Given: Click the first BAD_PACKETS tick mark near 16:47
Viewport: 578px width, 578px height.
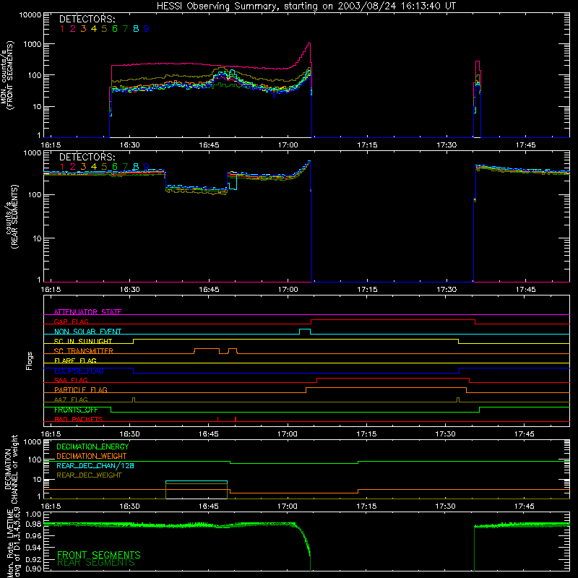Looking at the screenshot, I should pyautogui.click(x=218, y=419).
